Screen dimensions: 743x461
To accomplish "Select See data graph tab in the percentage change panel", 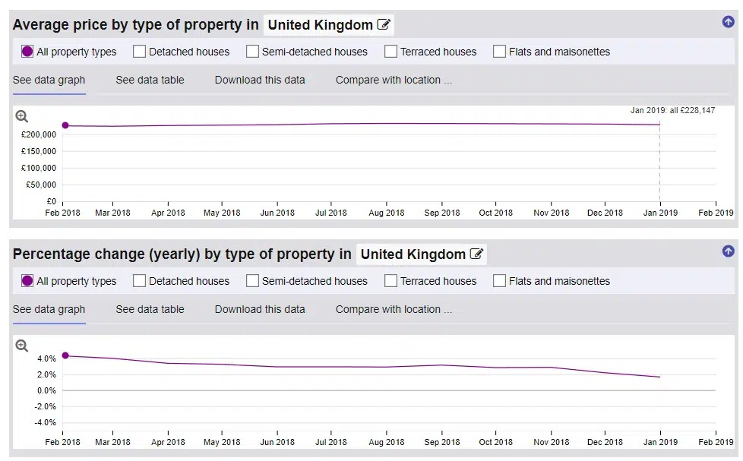I will [49, 309].
